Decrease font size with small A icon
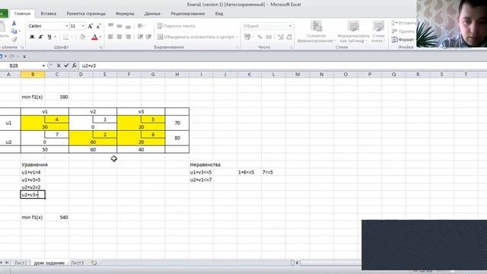This screenshot has height=274, width=487. 98,26
